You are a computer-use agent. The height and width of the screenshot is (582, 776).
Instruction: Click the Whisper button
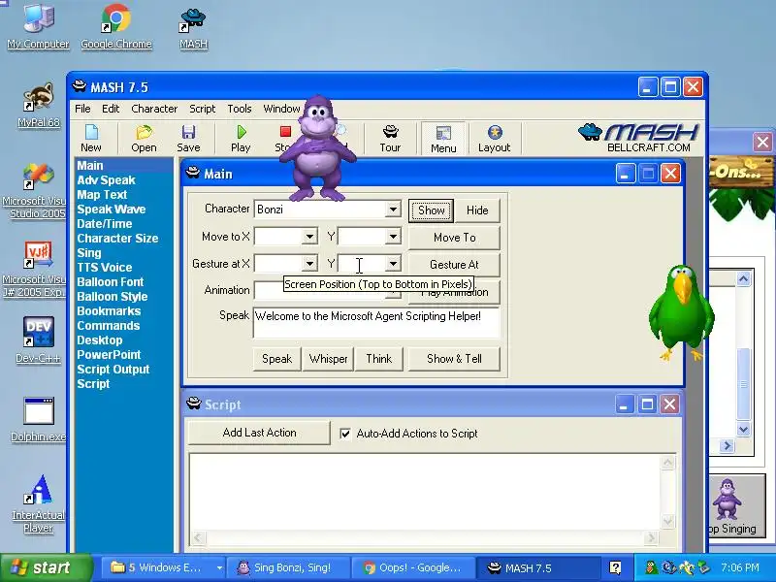click(x=328, y=359)
